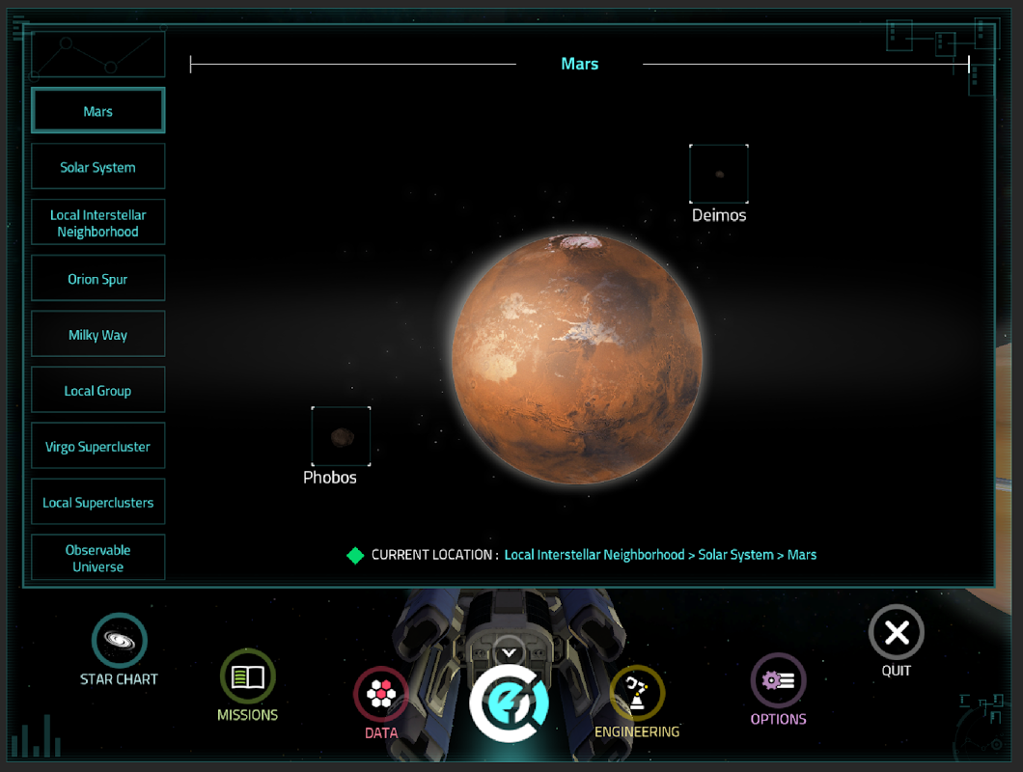
Task: Click the Deimos label text
Action: pyautogui.click(x=719, y=215)
